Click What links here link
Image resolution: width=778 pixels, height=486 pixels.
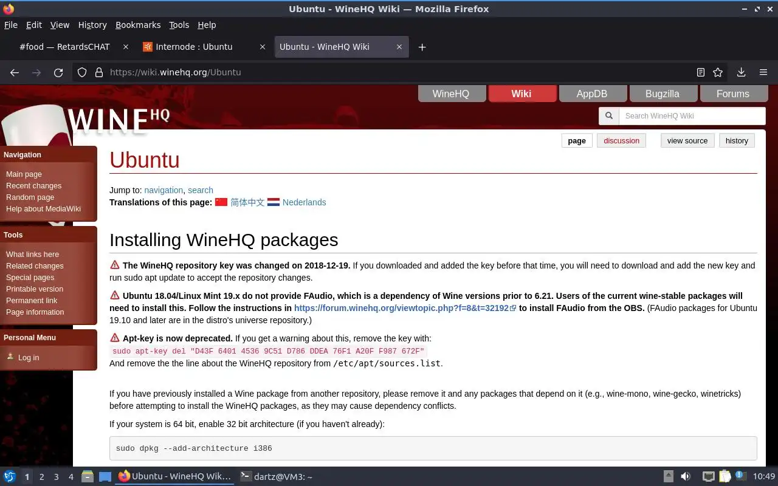(32, 254)
